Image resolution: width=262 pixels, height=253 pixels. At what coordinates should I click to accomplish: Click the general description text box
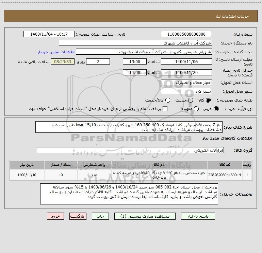pyautogui.click(x=129, y=127)
